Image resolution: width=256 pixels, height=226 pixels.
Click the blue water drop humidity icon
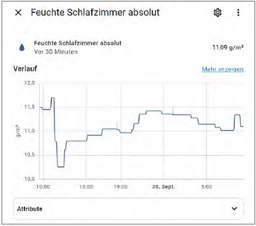22,48
